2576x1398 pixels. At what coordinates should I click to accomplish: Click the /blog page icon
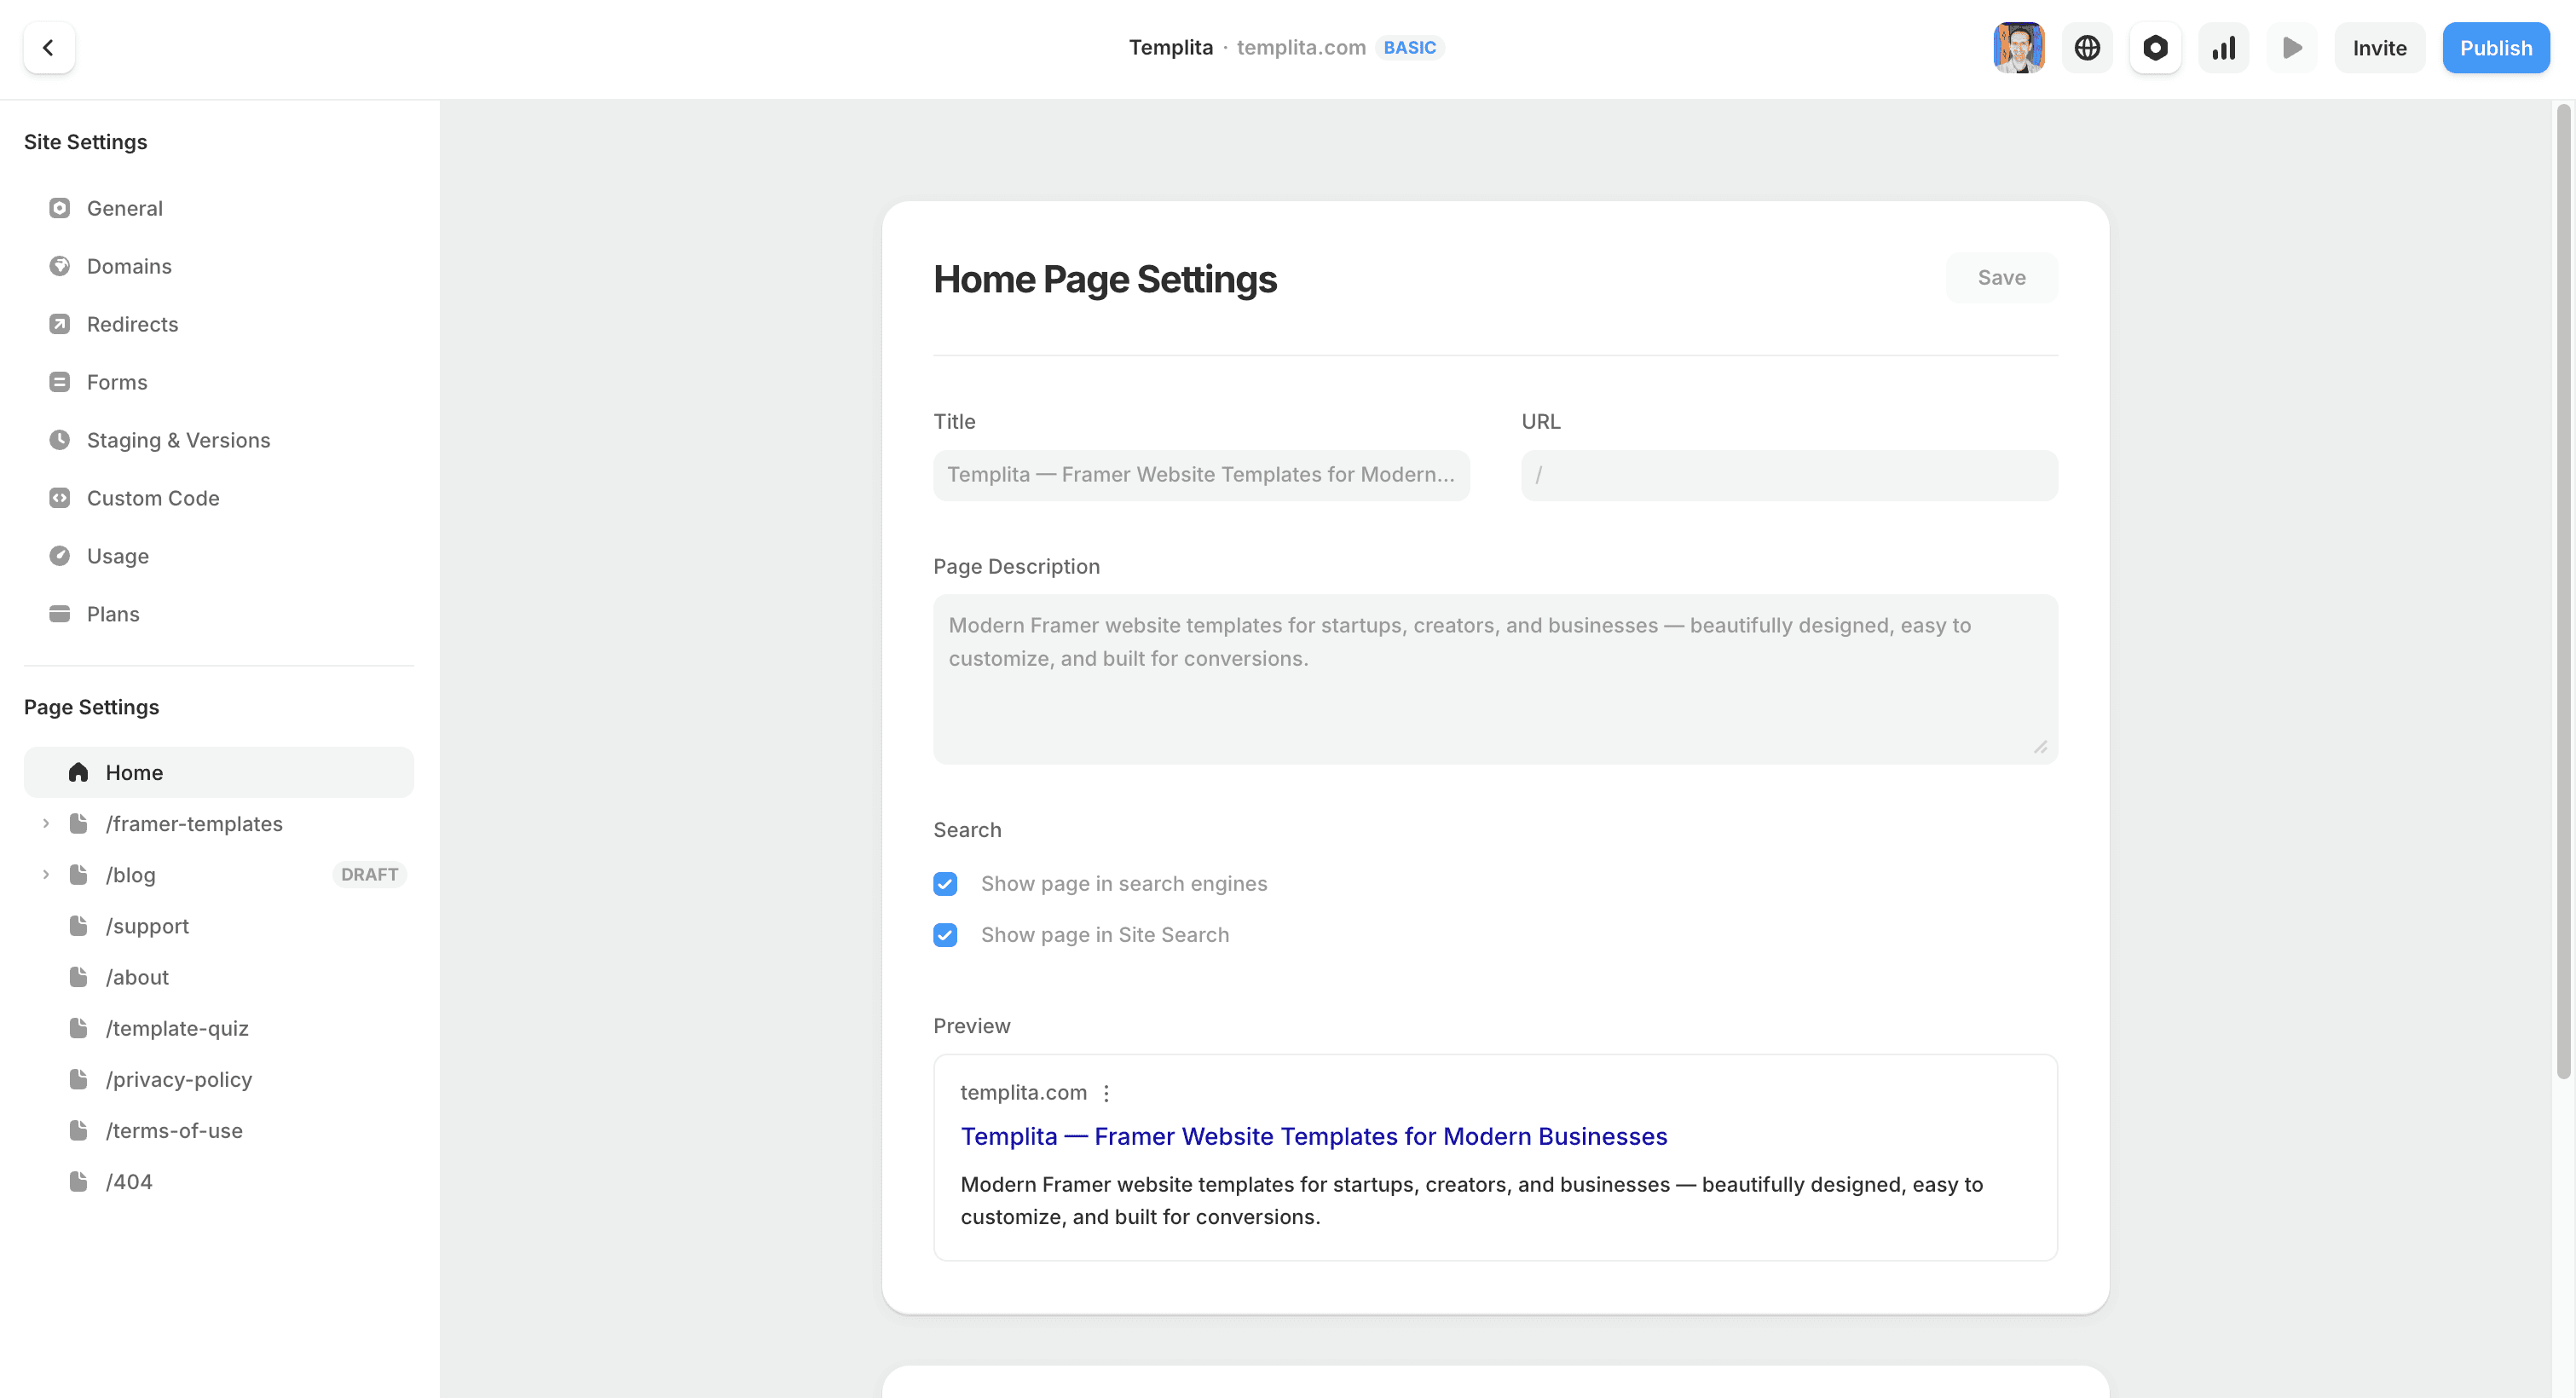[x=78, y=874]
